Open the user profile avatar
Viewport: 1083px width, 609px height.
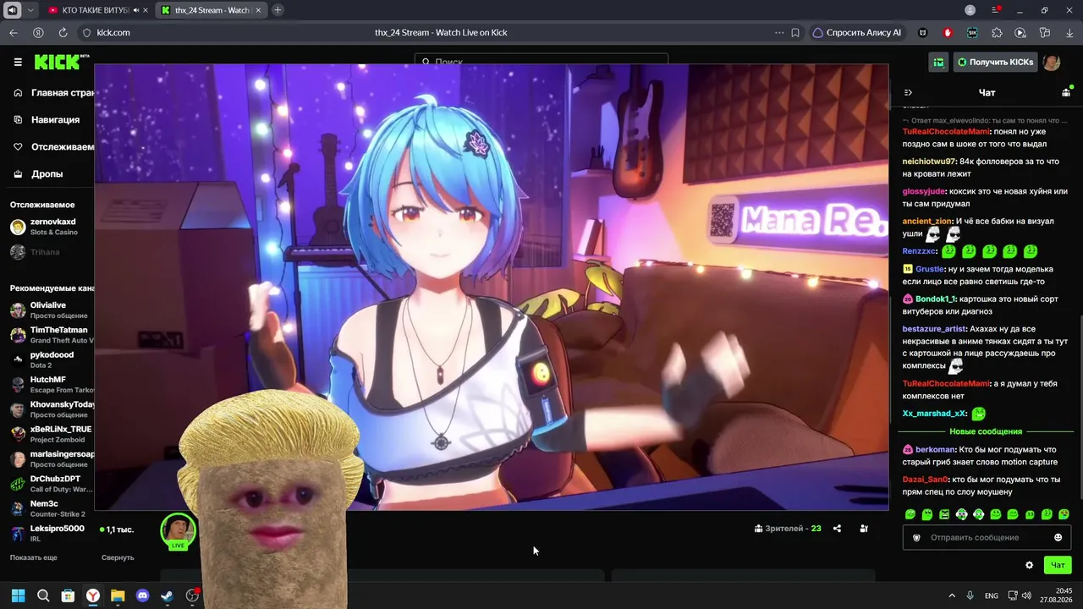click(x=1052, y=62)
